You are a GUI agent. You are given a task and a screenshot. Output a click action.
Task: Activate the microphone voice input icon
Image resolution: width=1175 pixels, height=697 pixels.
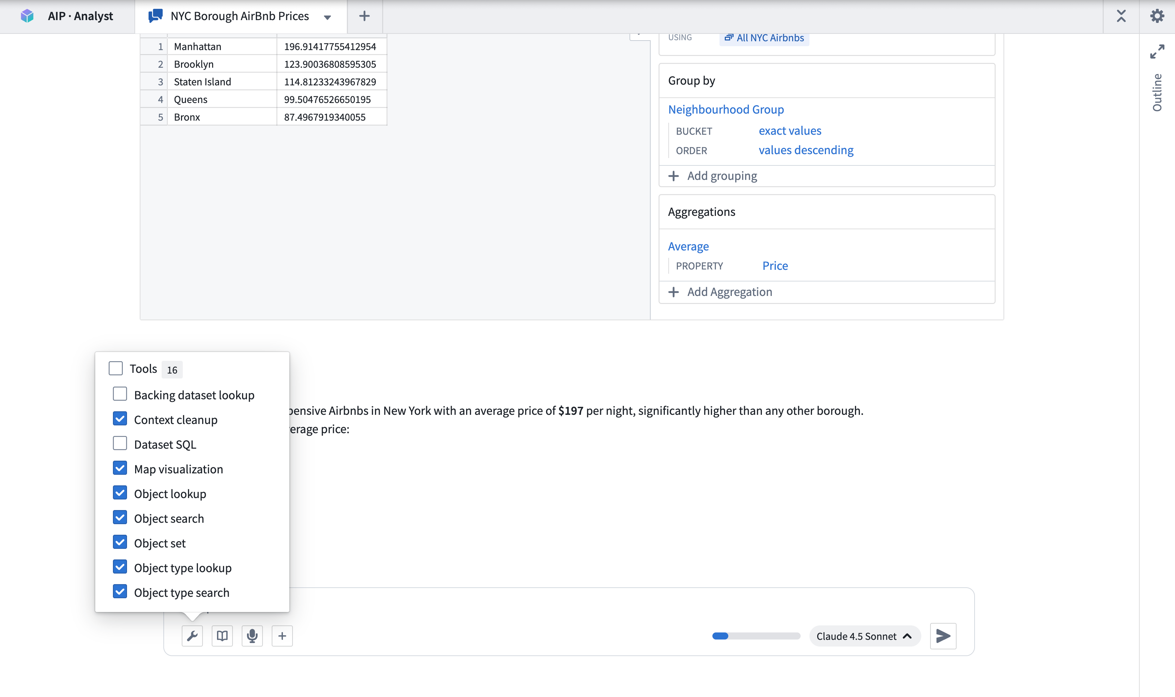[x=252, y=636]
